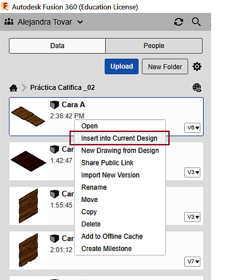Select Cara A wood panel thumbnail
244x280 pixels.
pos(28,116)
